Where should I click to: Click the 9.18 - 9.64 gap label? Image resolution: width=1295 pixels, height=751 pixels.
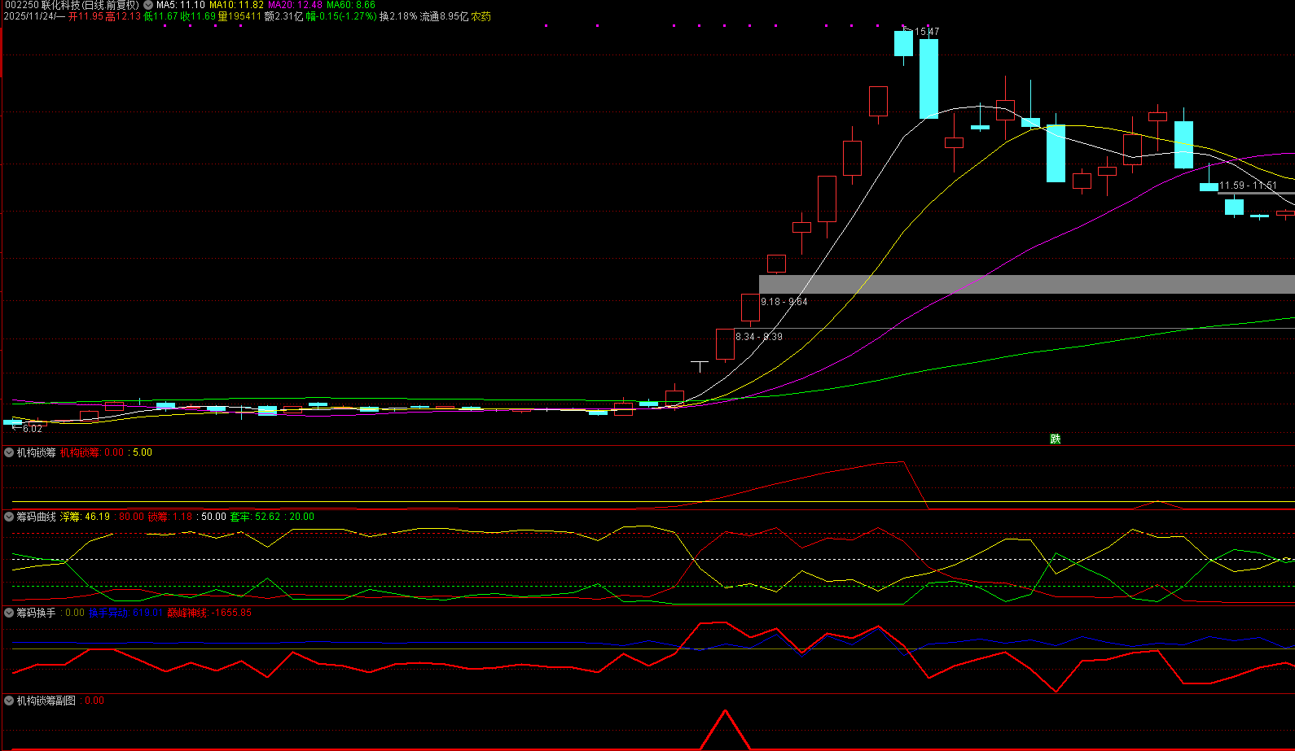(x=784, y=302)
